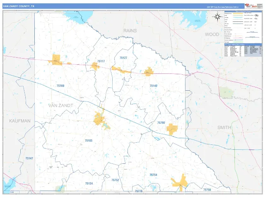Select ZIP code label 75790
This screenshot has width=265, height=198.
coord(161,123)
